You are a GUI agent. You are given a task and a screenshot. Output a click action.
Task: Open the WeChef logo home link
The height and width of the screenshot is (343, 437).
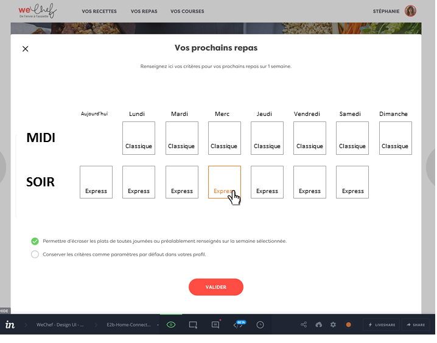(37, 11)
